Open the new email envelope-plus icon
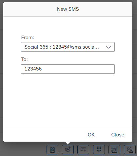The image size is (137, 156). [x=83, y=150]
